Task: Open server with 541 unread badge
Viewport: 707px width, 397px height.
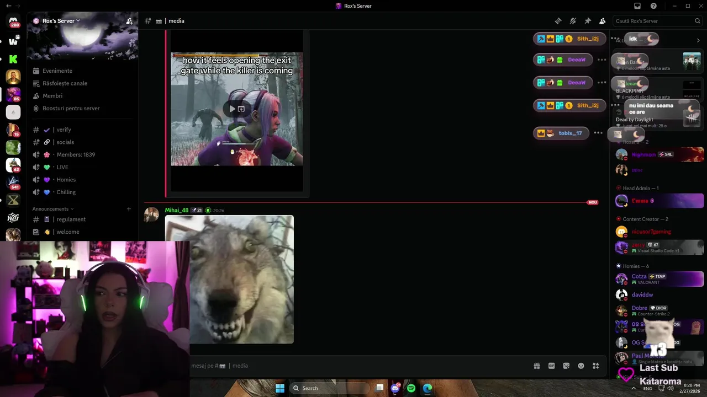Action: (13, 183)
